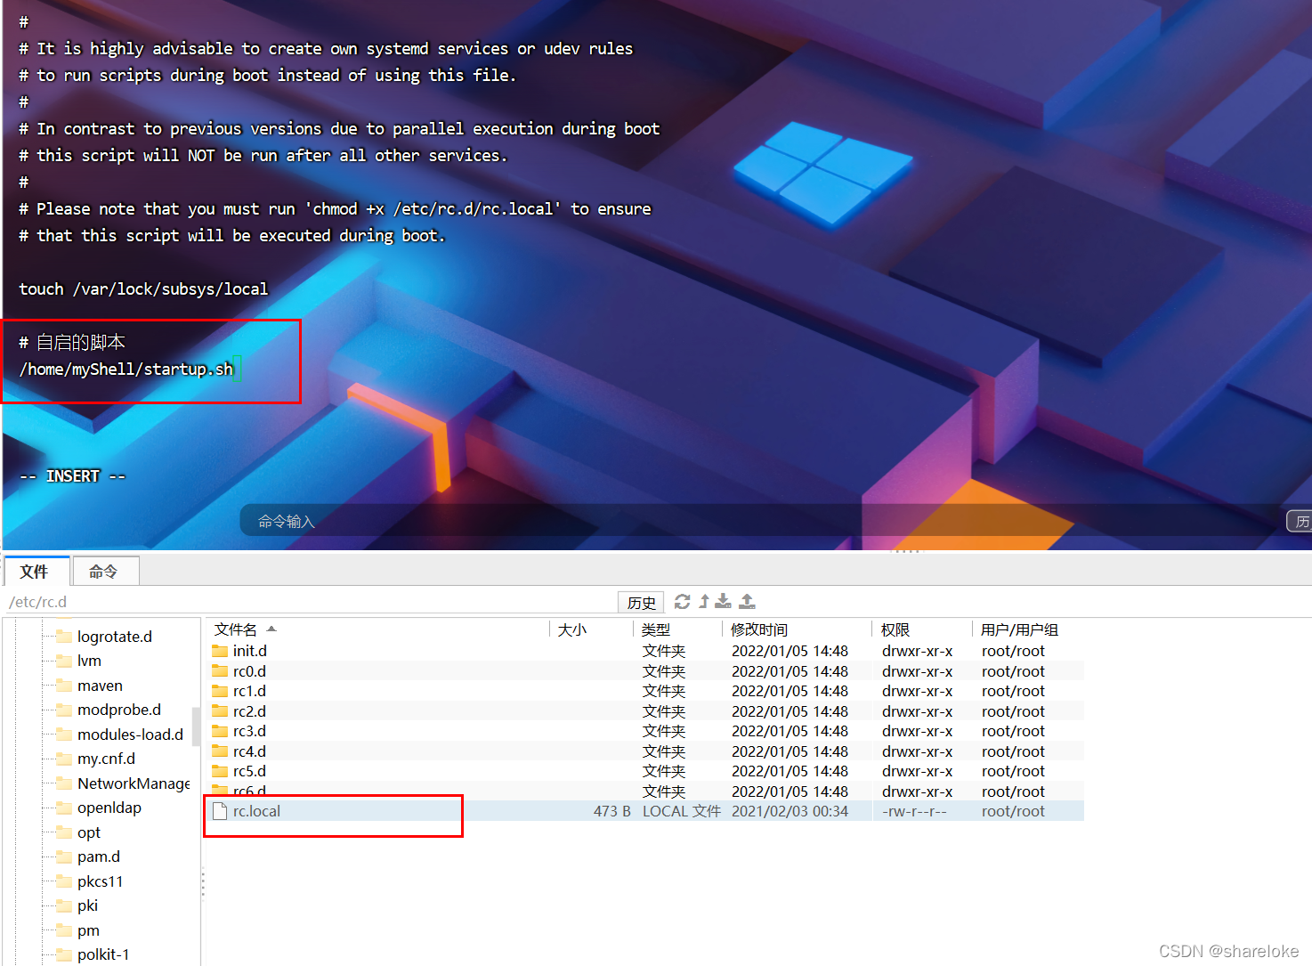Click the modules-load.d folder icon in tree
The height and width of the screenshot is (966, 1312).
(x=64, y=735)
